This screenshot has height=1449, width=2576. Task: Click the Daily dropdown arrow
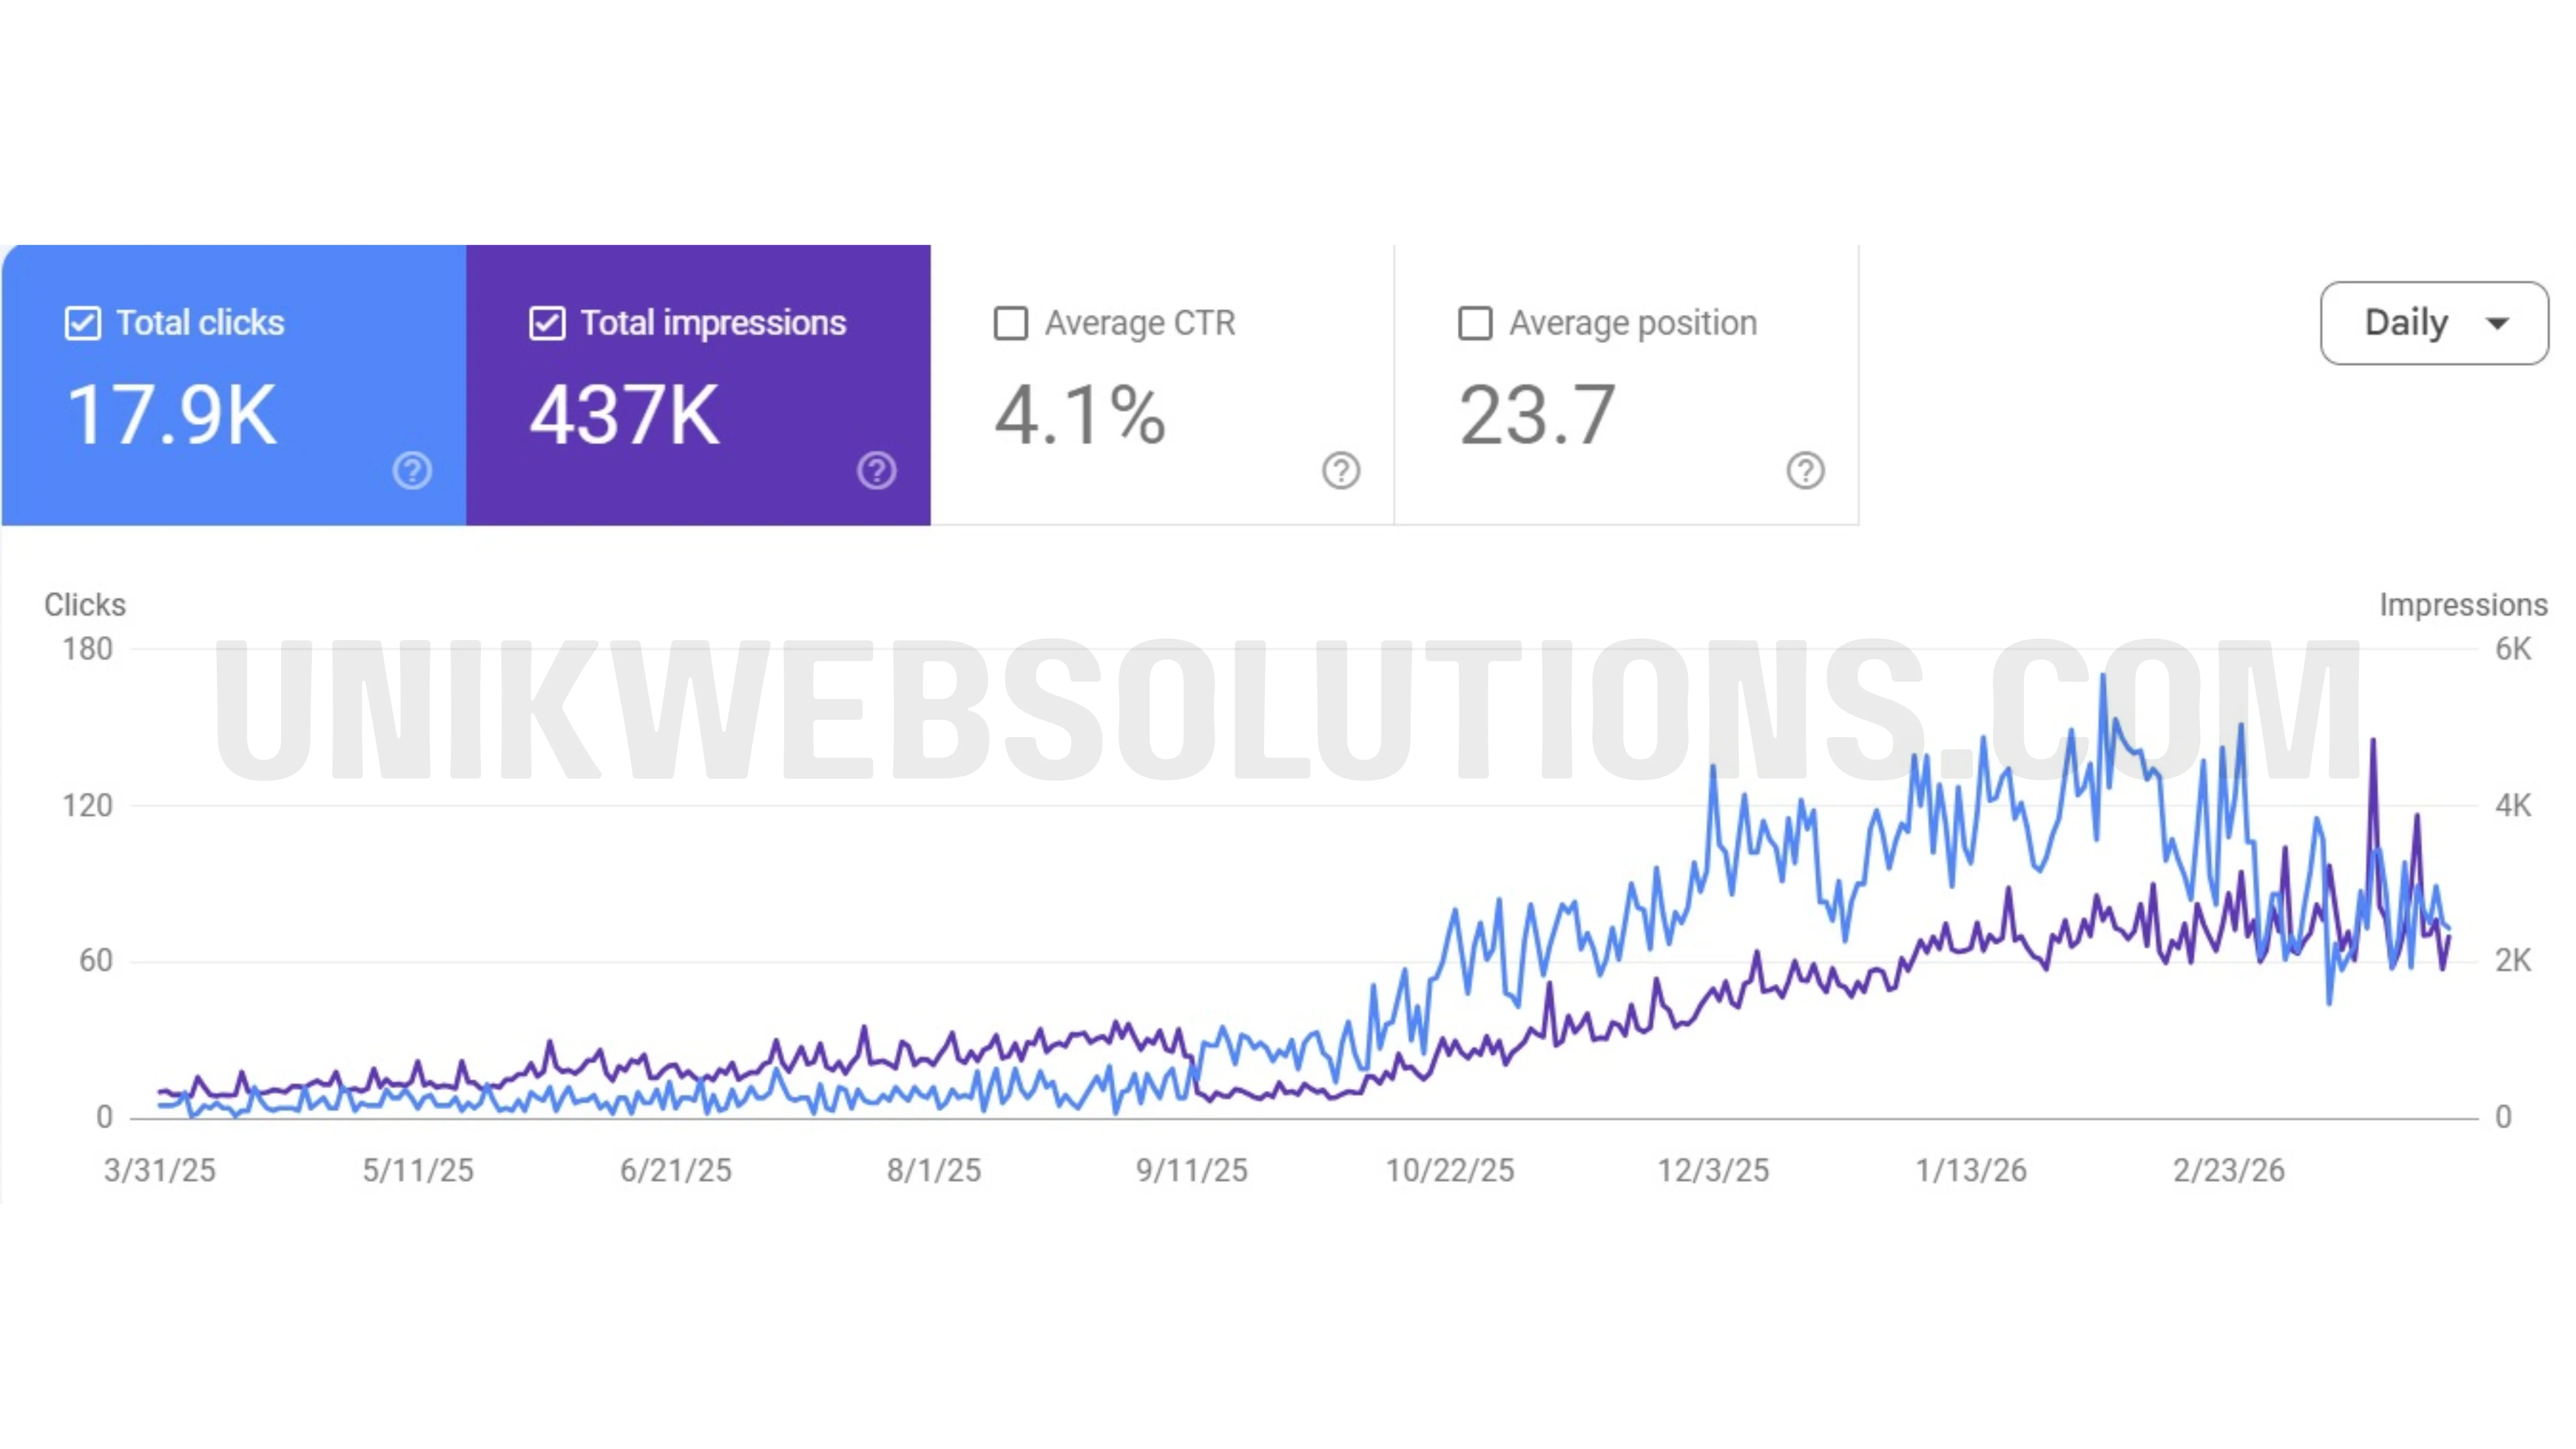point(2497,323)
